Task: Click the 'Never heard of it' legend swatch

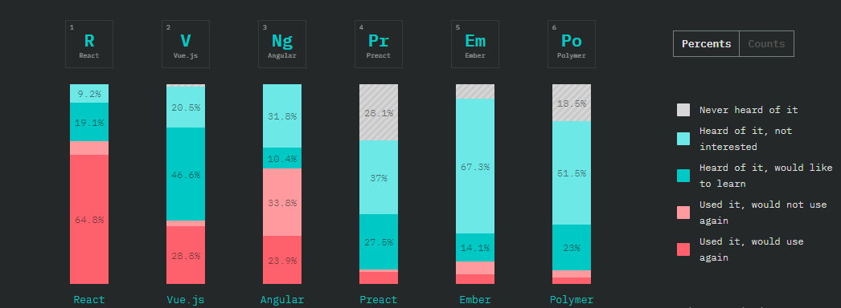Action: (x=683, y=110)
